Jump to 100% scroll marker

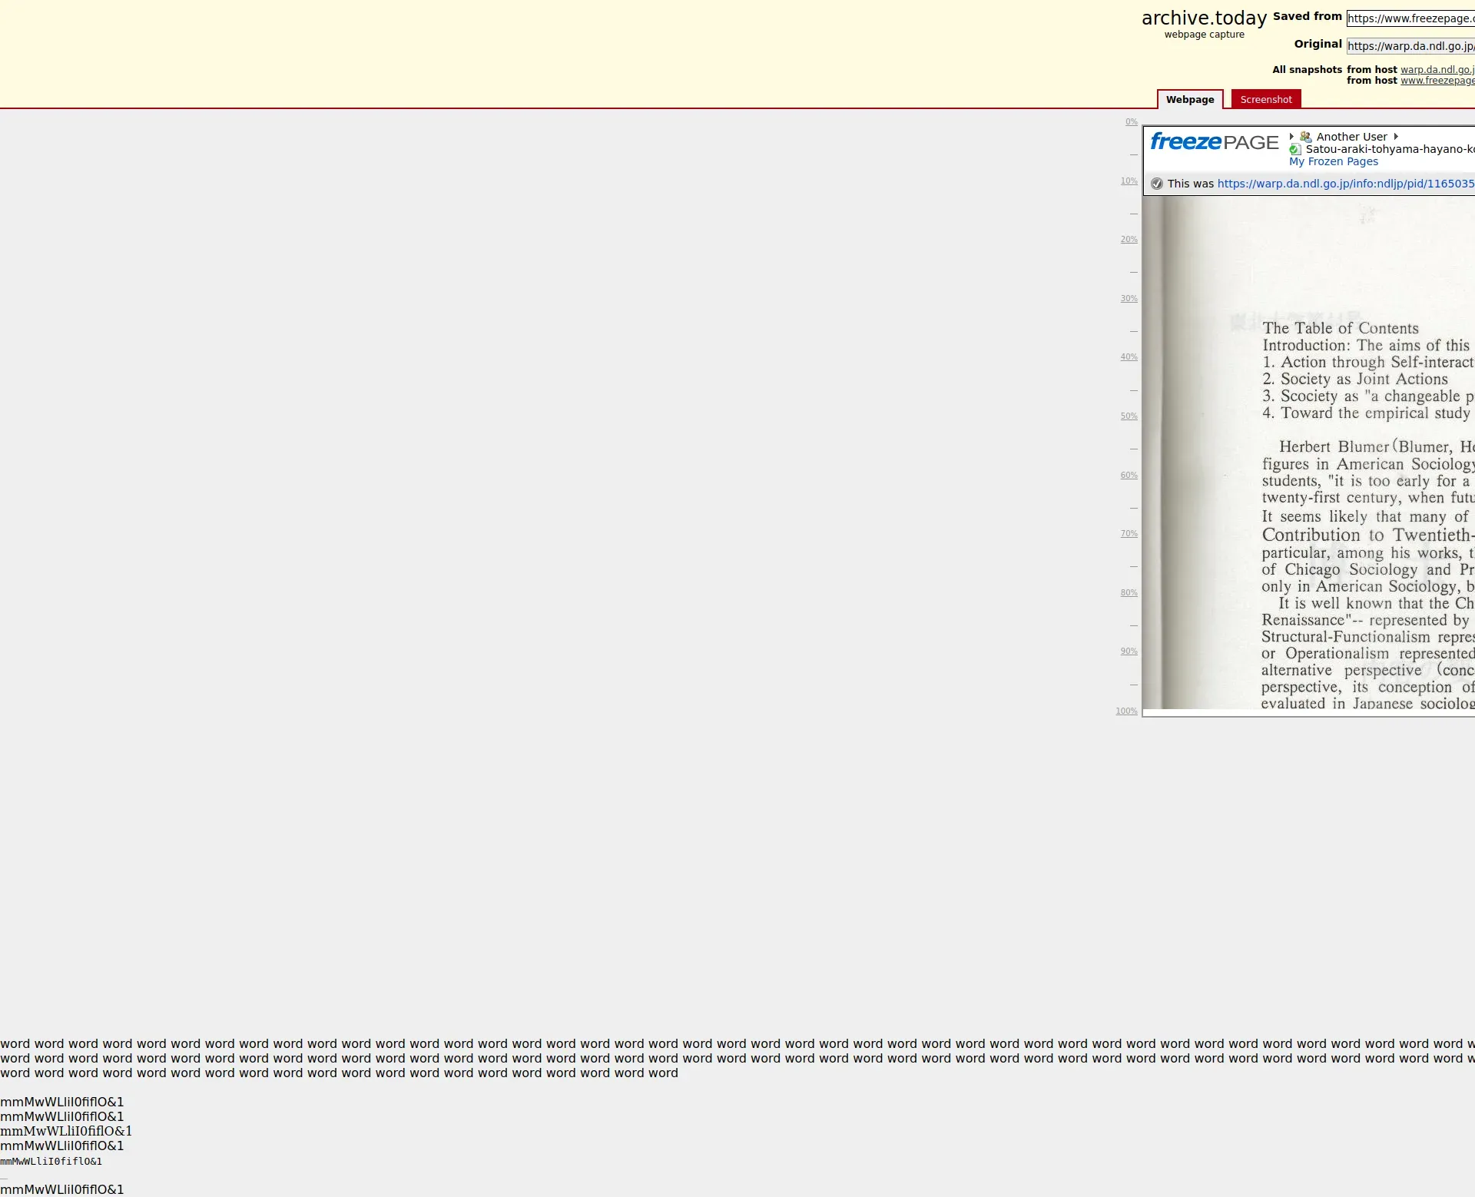[1126, 711]
